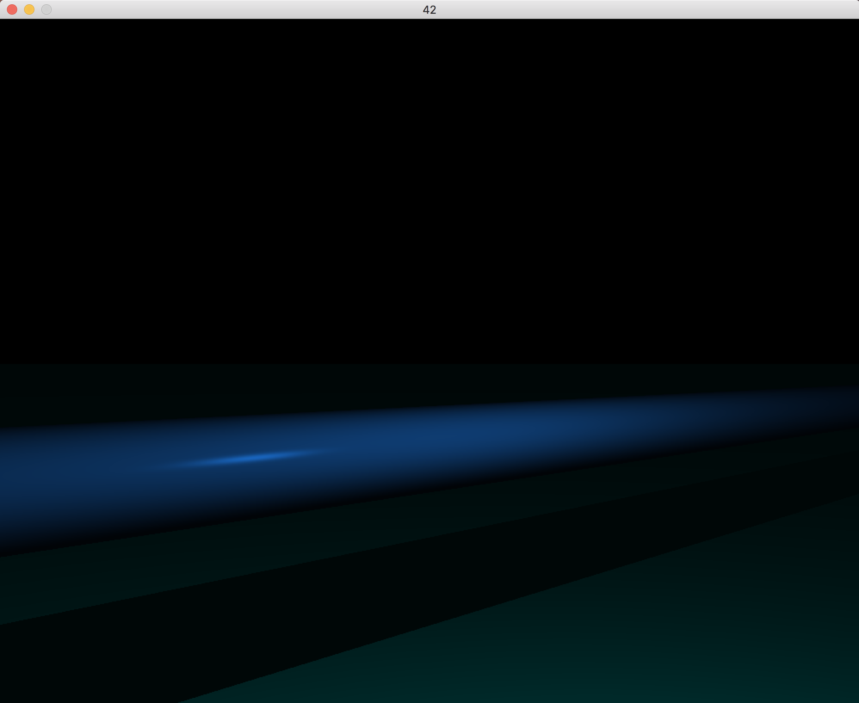
Task: Click the middle of the wide blue glowing band
Action: pos(429,447)
